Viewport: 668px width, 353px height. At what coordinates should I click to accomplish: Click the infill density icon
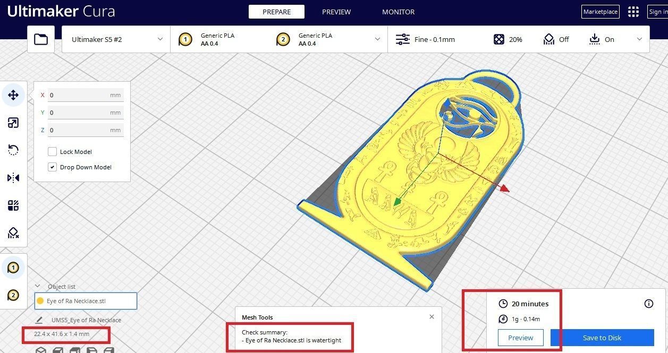pos(499,39)
